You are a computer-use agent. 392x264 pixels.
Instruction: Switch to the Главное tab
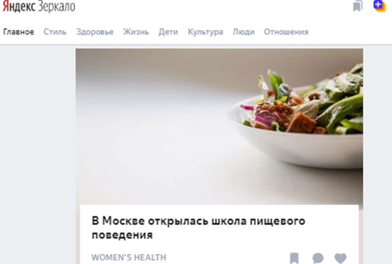18,32
